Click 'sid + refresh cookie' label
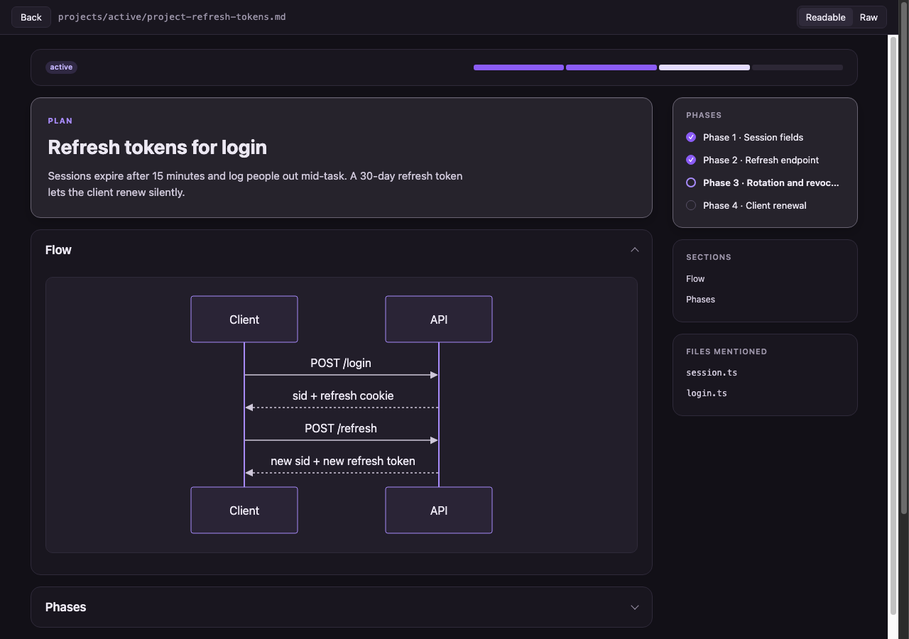Image resolution: width=909 pixels, height=639 pixels. pos(343,395)
